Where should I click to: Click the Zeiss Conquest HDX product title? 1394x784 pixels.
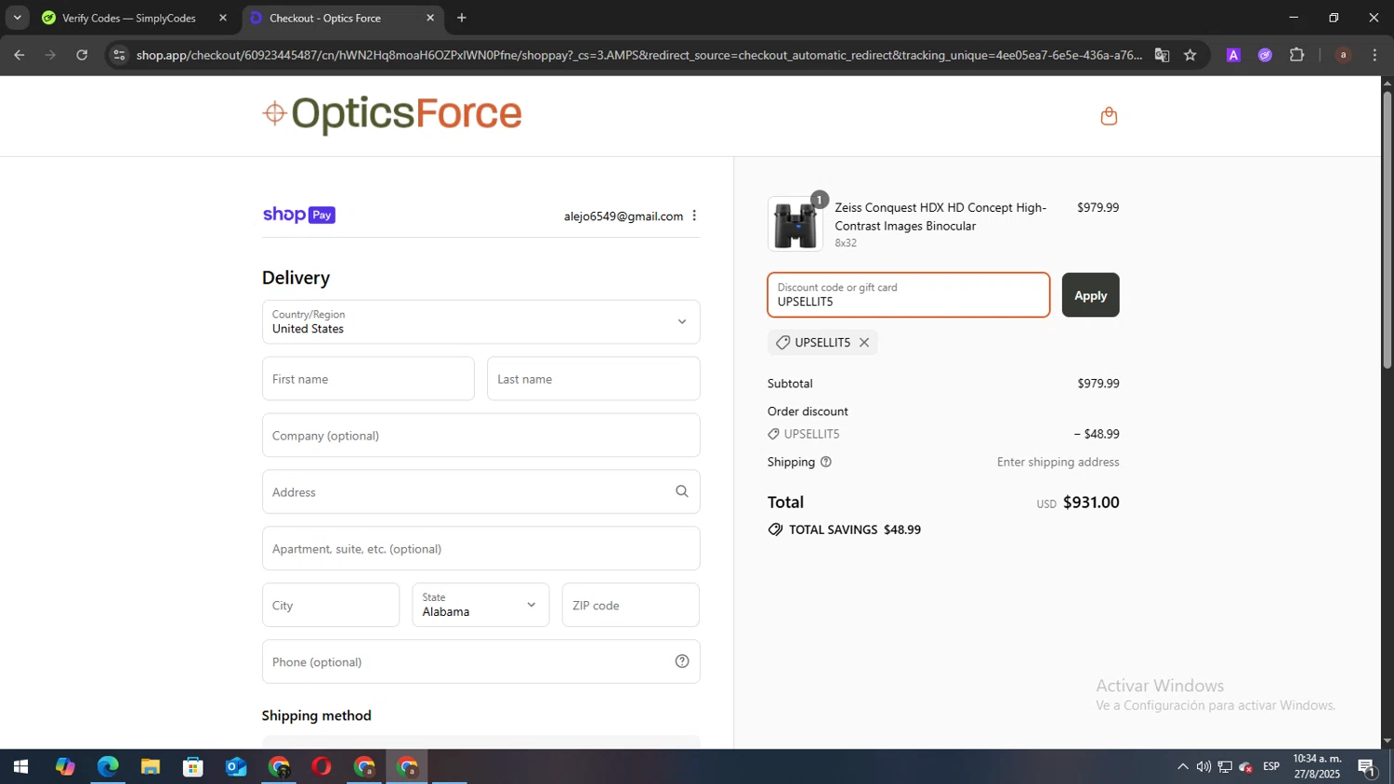point(940,216)
